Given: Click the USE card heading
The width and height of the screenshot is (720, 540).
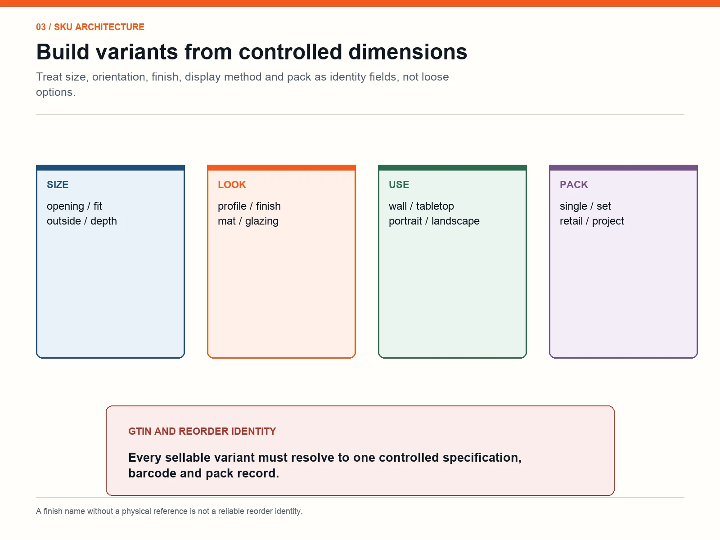Looking at the screenshot, I should (x=399, y=184).
